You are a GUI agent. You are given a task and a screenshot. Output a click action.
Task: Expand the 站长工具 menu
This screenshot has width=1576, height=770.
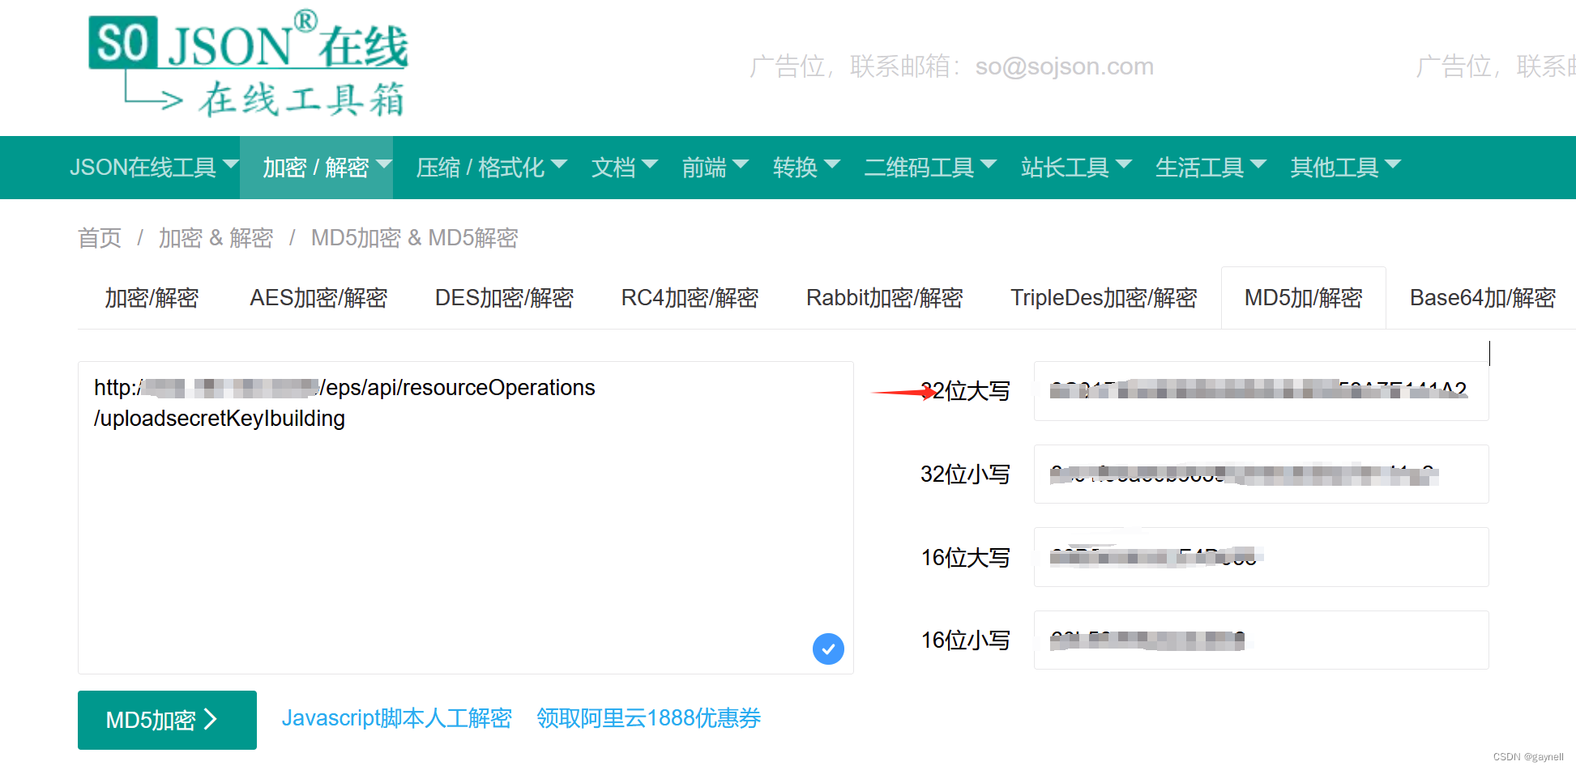[1076, 168]
